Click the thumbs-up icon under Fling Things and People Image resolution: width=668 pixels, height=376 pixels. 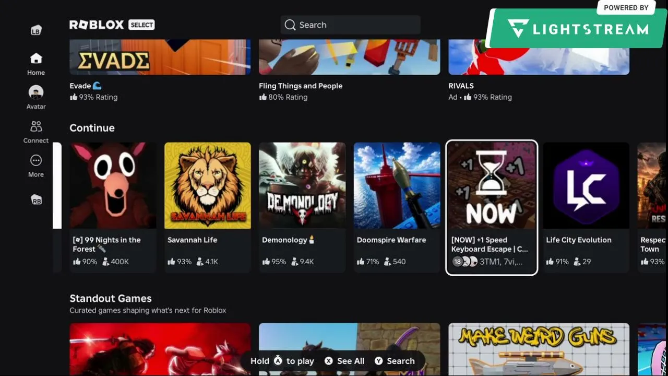(263, 97)
